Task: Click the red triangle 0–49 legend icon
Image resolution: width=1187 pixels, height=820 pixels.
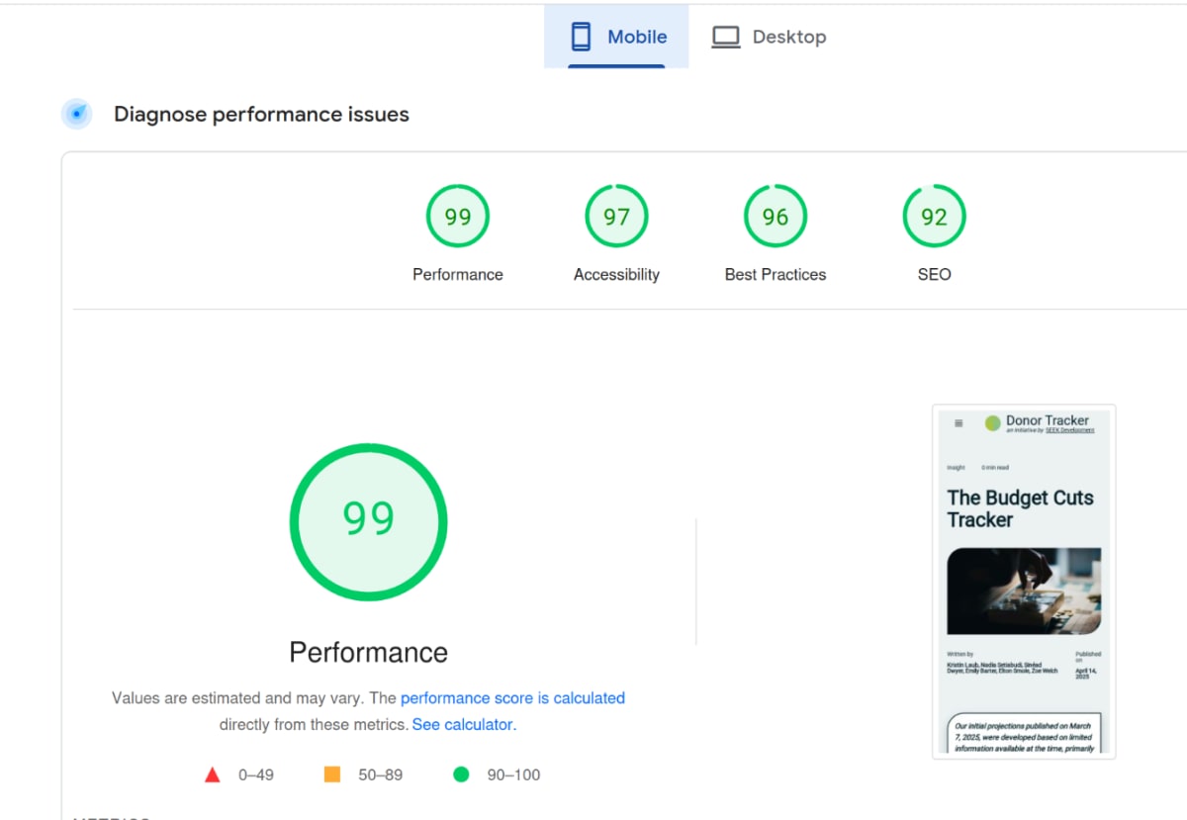Action: coord(212,774)
